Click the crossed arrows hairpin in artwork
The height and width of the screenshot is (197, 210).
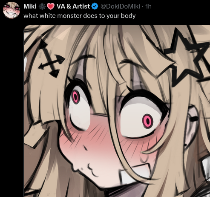click(x=51, y=59)
